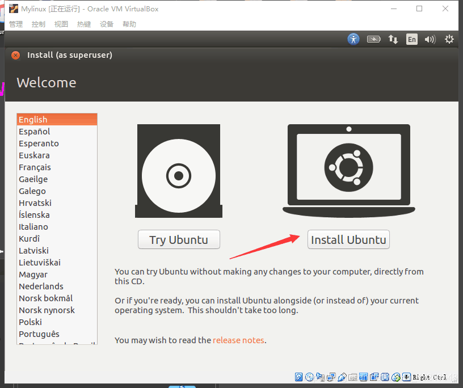Select Euskara in the language list
The height and width of the screenshot is (388, 463).
[57, 155]
